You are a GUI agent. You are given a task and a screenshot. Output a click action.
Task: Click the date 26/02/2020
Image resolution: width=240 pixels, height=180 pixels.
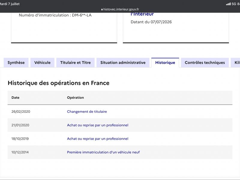coord(21,112)
